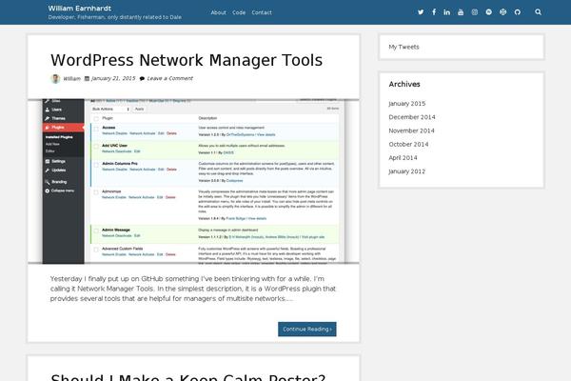
Task: Click the Leave a Comment link
Action: 170,78
